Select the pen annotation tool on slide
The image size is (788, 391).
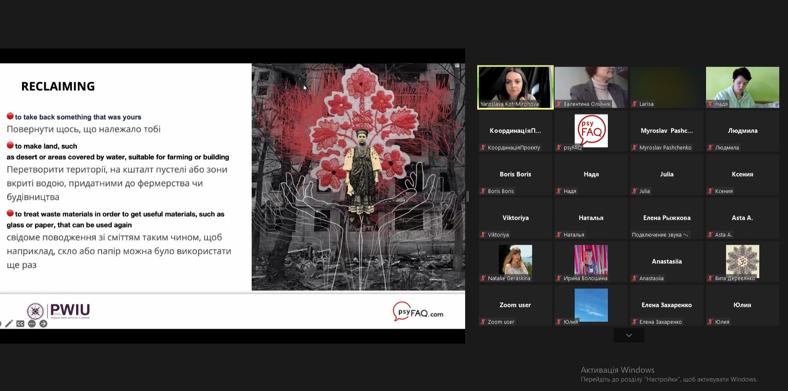pos(9,324)
